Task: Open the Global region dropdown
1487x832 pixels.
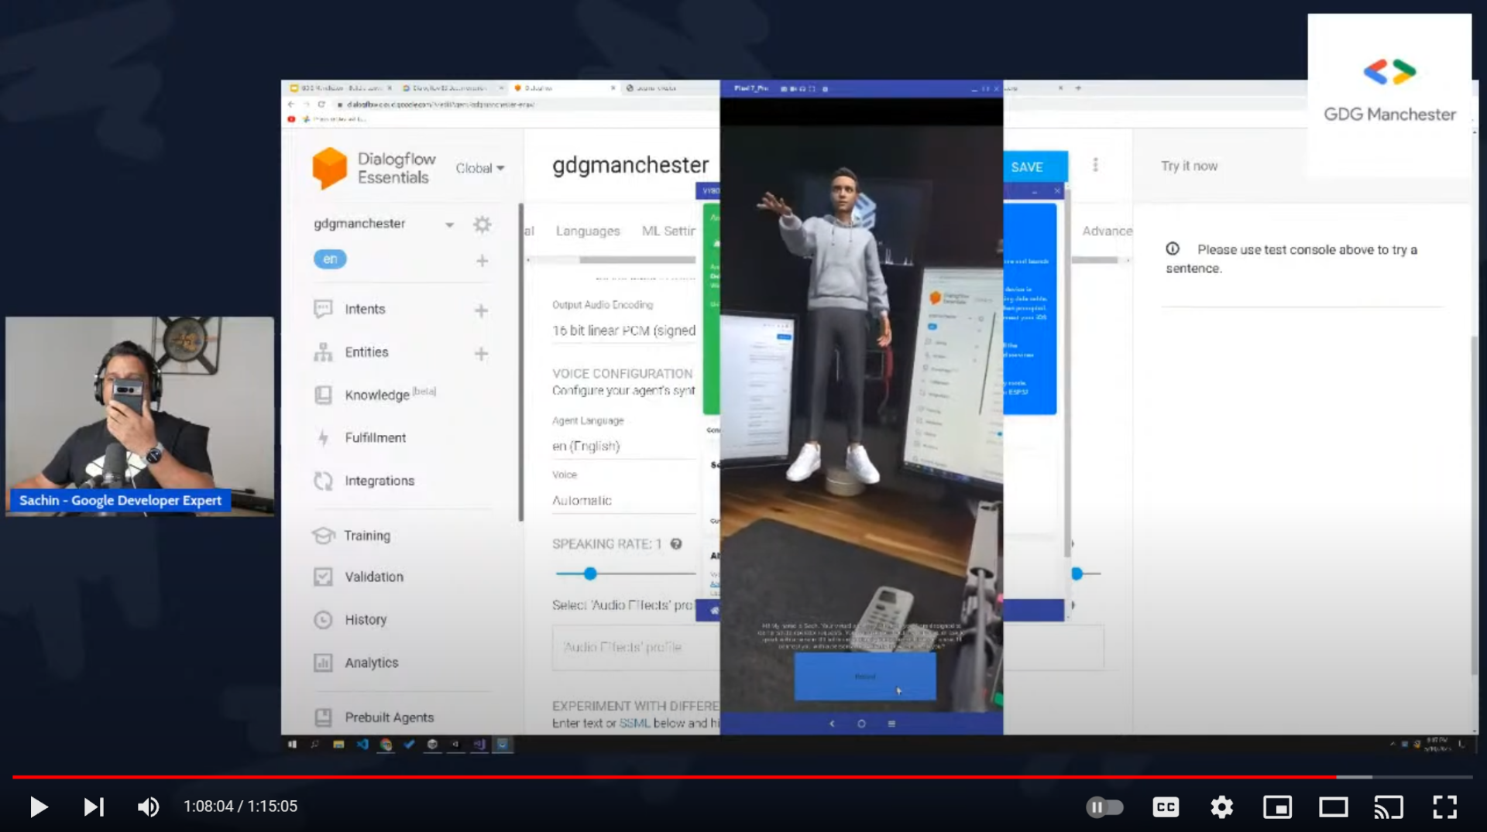Action: [480, 168]
